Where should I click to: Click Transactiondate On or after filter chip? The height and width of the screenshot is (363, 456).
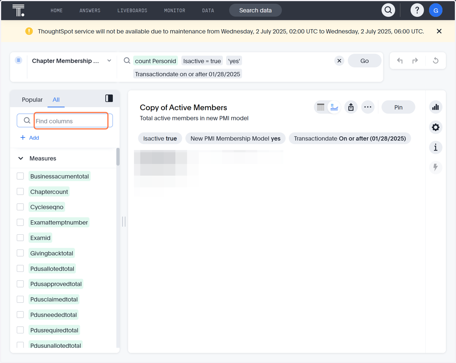(x=350, y=139)
